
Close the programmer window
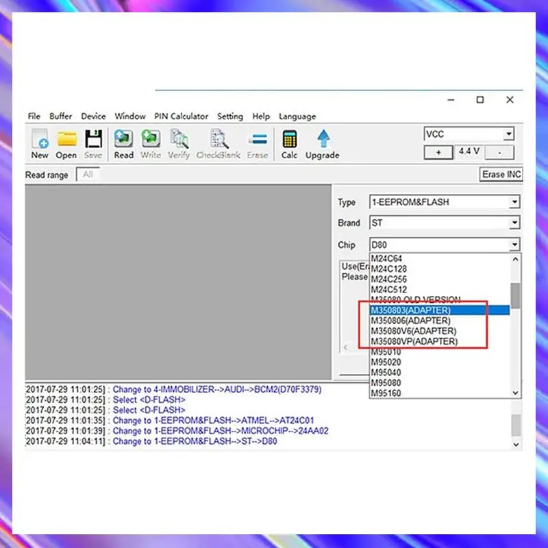coord(510,100)
